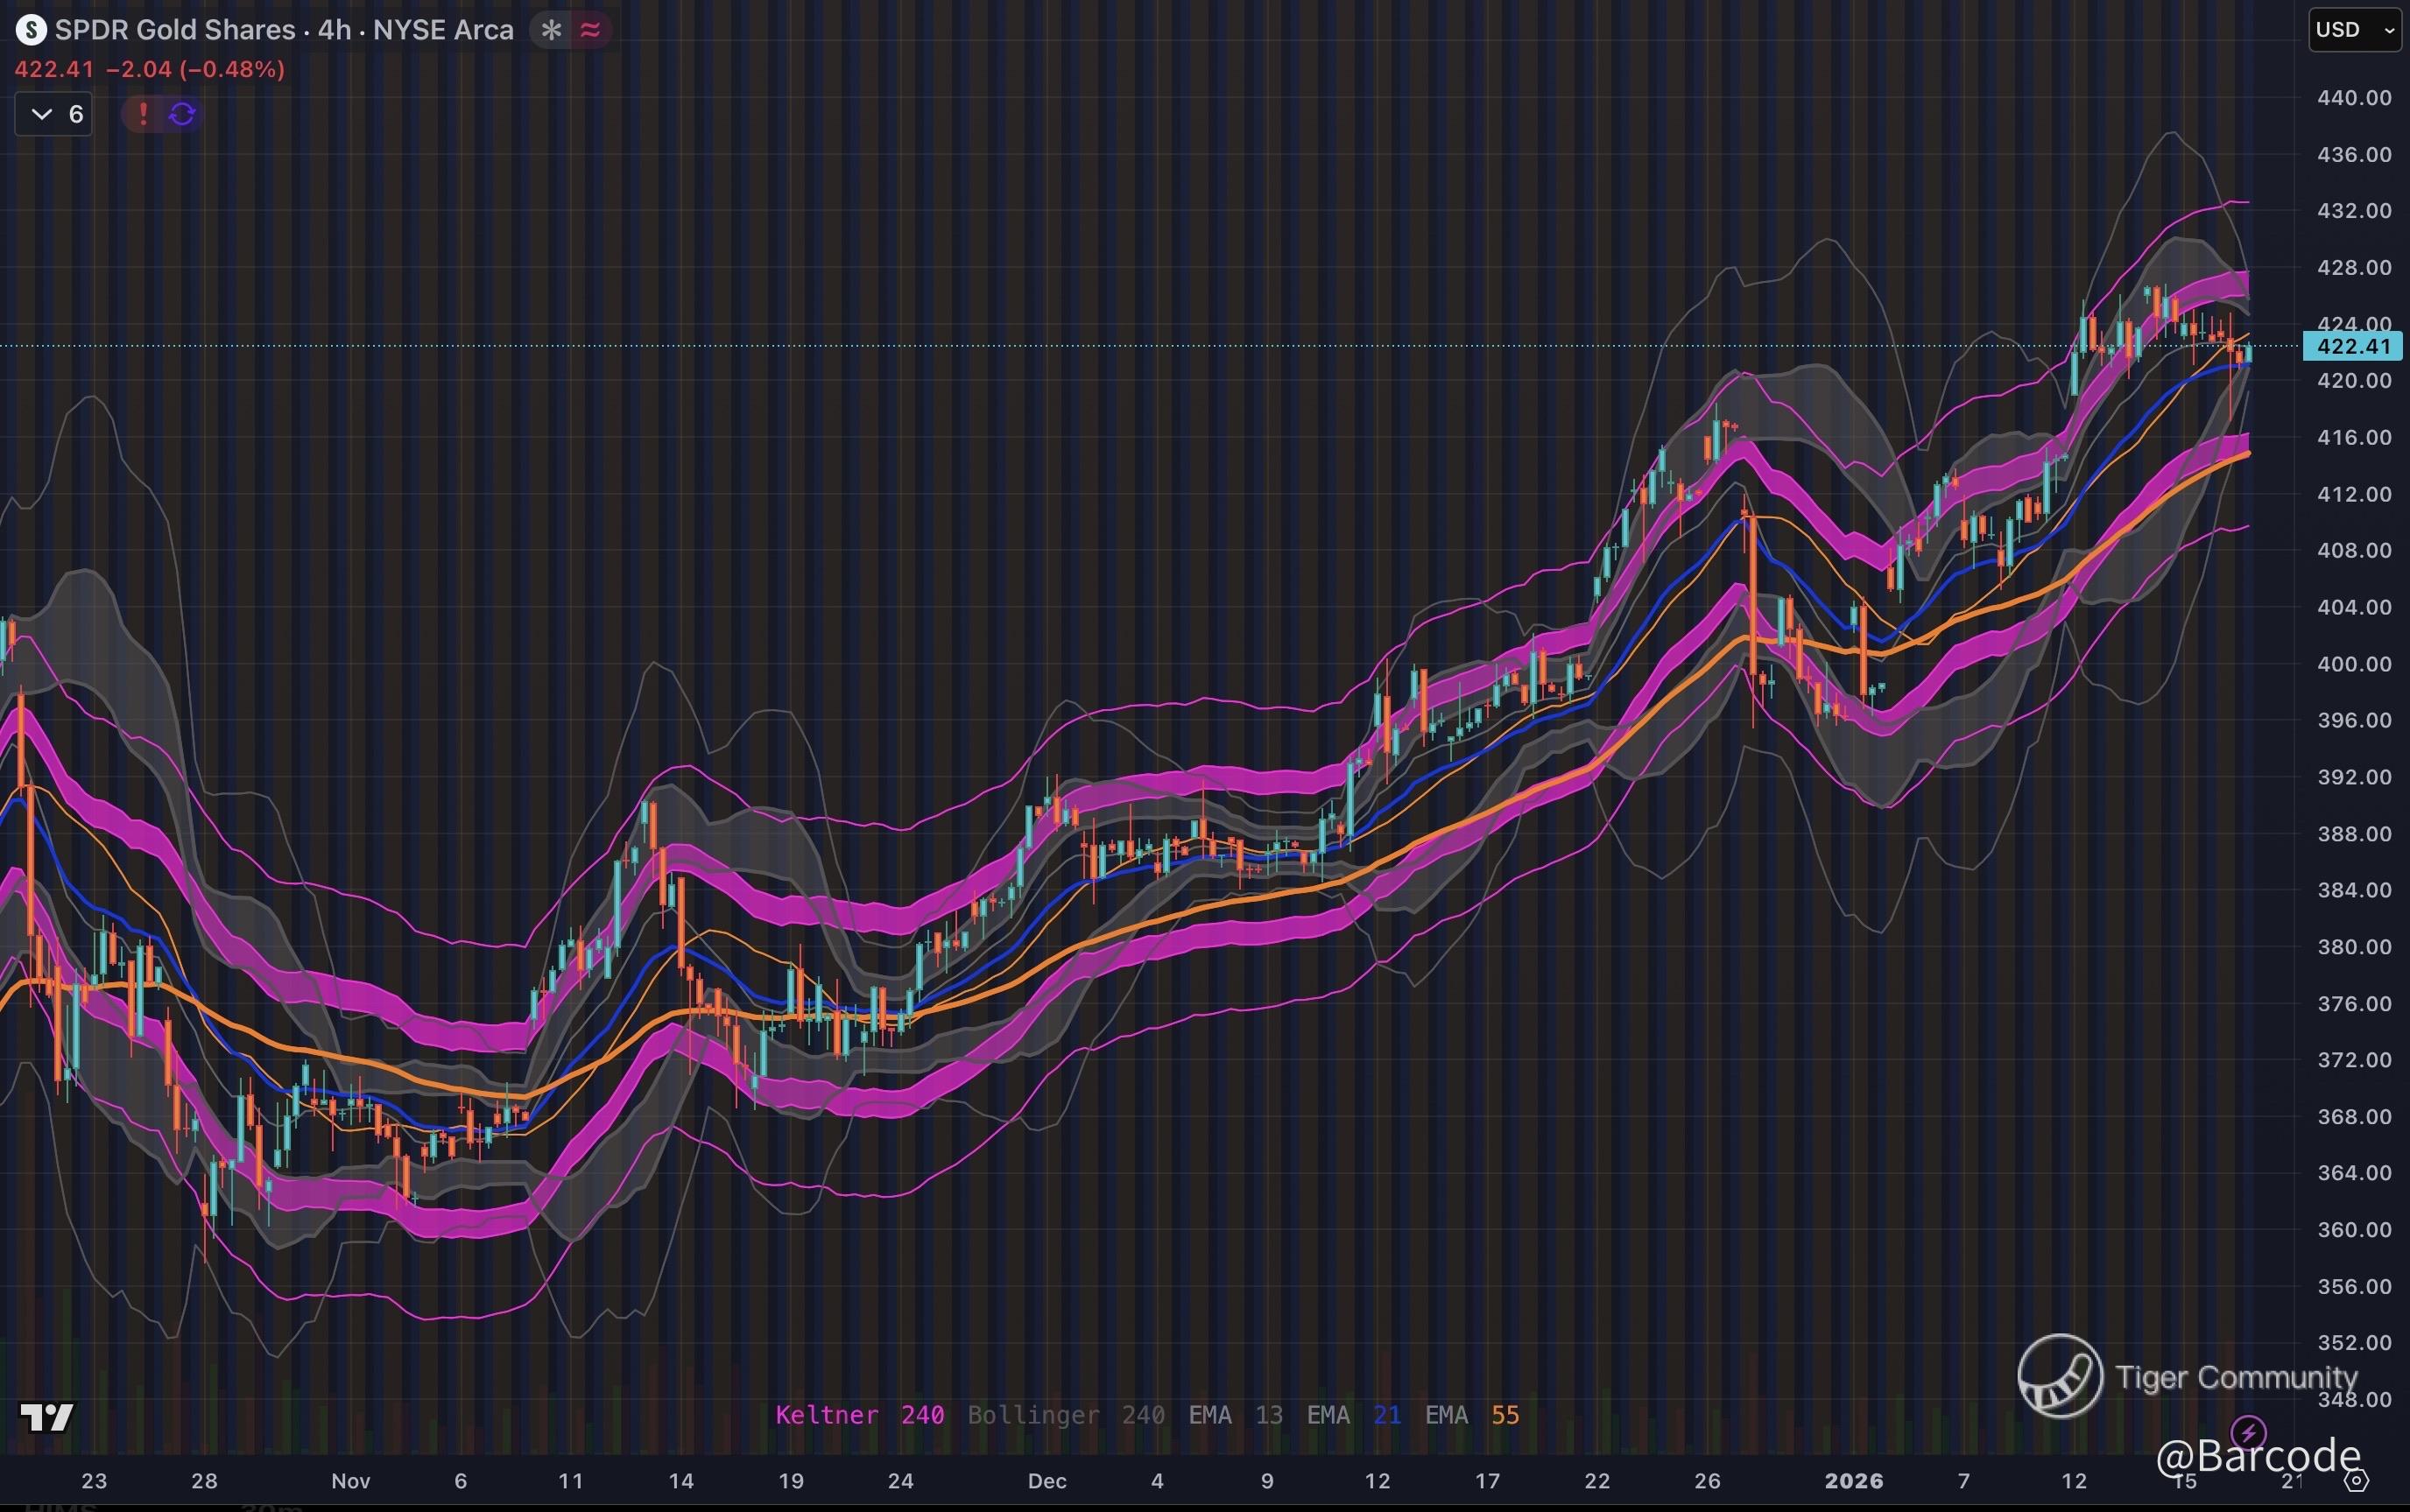2410x1512 pixels.
Task: Expand the indicators legend showing 6
Action: click(55, 114)
